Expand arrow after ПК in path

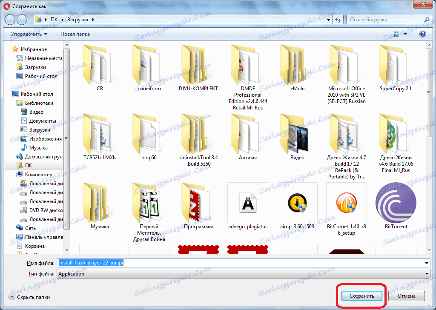(x=63, y=20)
